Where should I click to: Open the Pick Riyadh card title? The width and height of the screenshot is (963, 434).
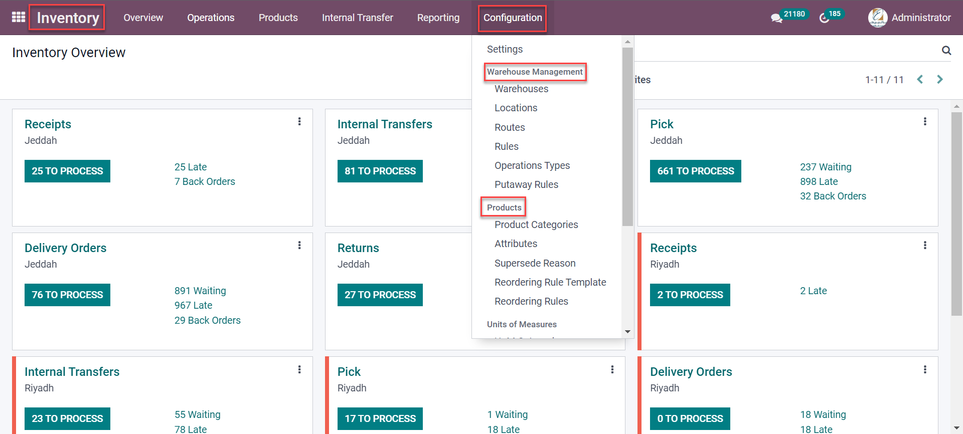(349, 372)
